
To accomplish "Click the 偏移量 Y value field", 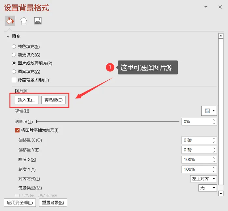I will click(196, 150).
